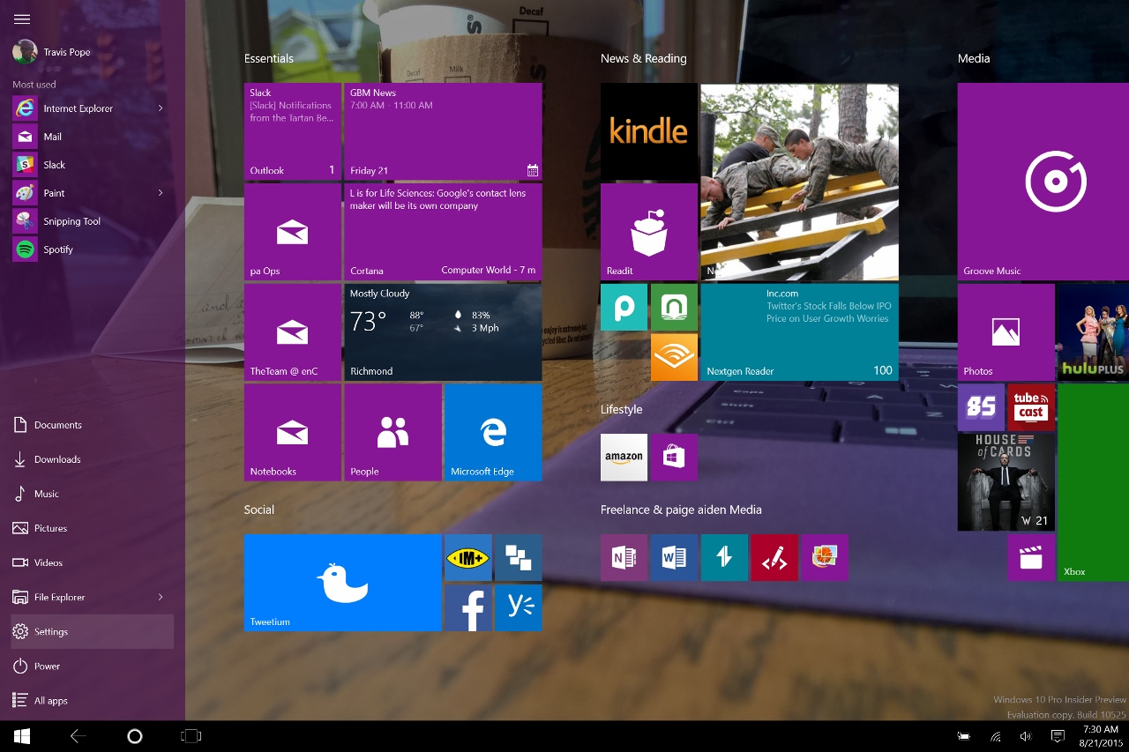Open Videos folder
The image size is (1129, 752).
pyautogui.click(x=92, y=562)
